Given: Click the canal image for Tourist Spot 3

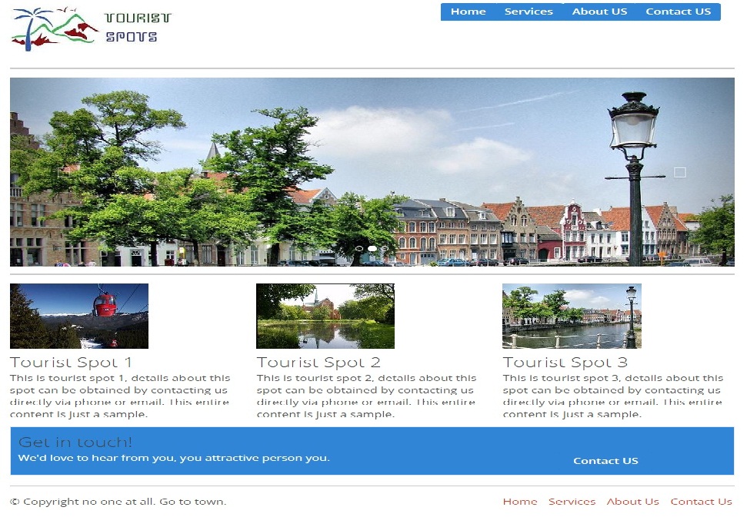Looking at the screenshot, I should (571, 315).
